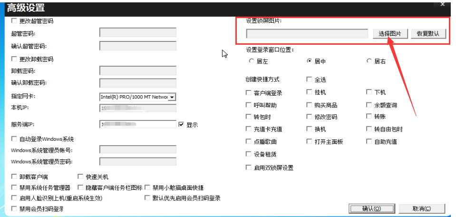Select the 居左 radio option
The image size is (456, 217).
[x=252, y=61]
